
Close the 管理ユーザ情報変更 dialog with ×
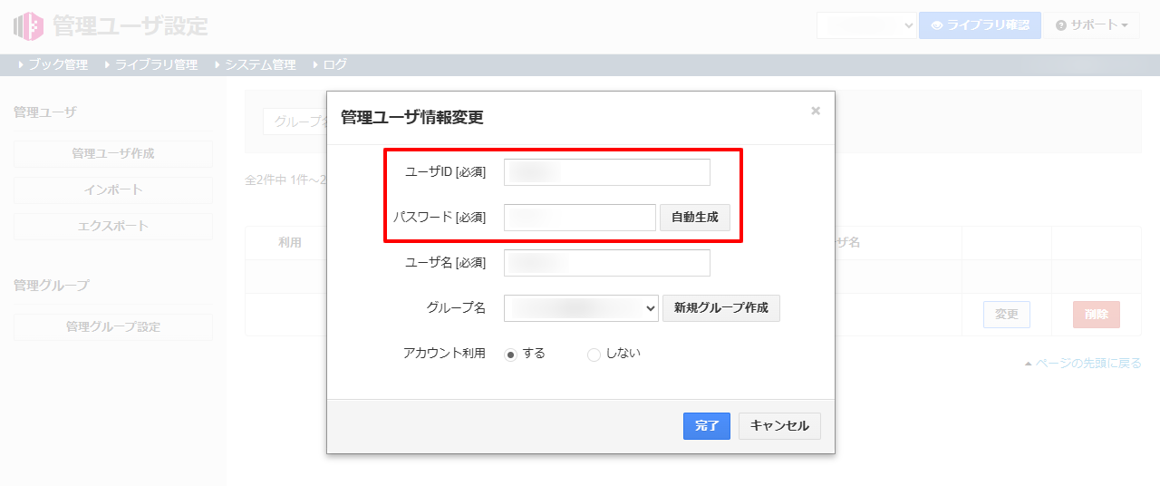[x=816, y=111]
